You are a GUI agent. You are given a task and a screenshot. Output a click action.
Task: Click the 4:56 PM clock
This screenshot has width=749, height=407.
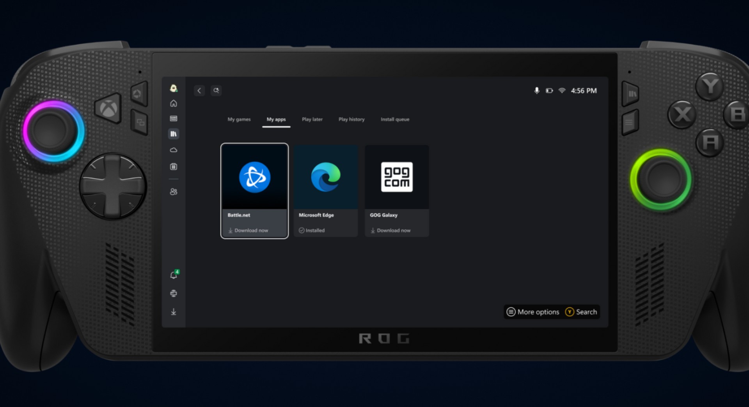[584, 91]
